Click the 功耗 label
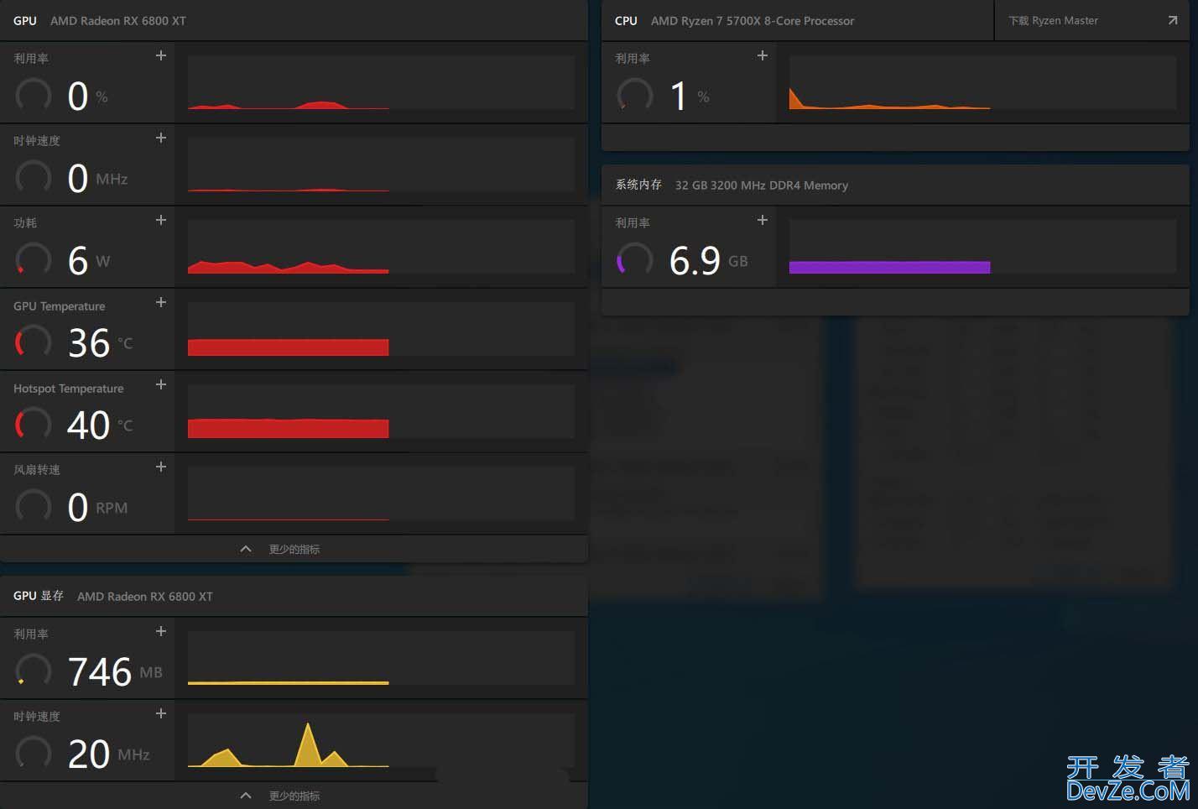The height and width of the screenshot is (809, 1198). click(x=25, y=222)
